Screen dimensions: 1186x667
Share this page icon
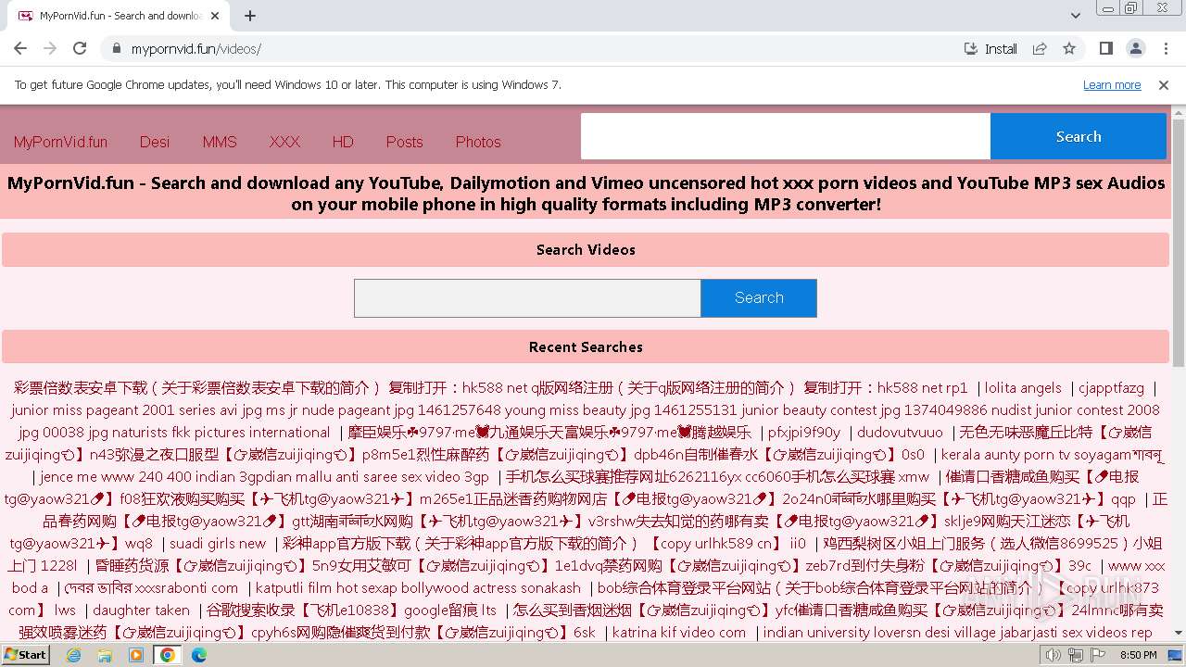1040,48
